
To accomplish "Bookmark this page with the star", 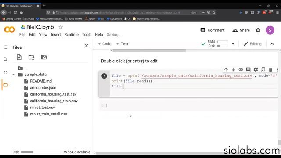I will pos(214,13).
